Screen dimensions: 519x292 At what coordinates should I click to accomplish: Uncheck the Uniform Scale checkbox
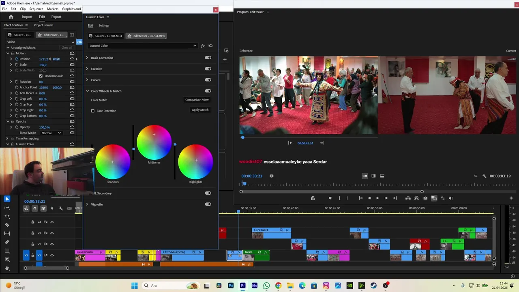(x=41, y=76)
